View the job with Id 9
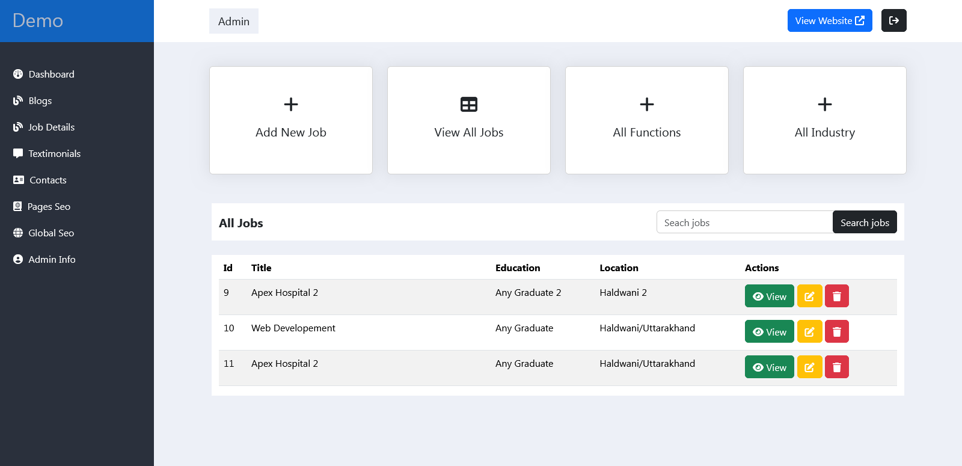The height and width of the screenshot is (466, 962). click(769, 296)
